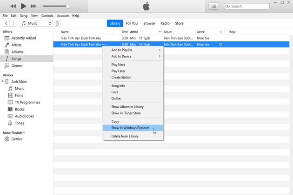Click the Search input field
The height and width of the screenshot is (195, 293).
pyautogui.click(x=246, y=6)
